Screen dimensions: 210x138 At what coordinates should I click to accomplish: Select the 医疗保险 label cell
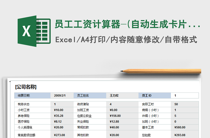(x=32, y=121)
